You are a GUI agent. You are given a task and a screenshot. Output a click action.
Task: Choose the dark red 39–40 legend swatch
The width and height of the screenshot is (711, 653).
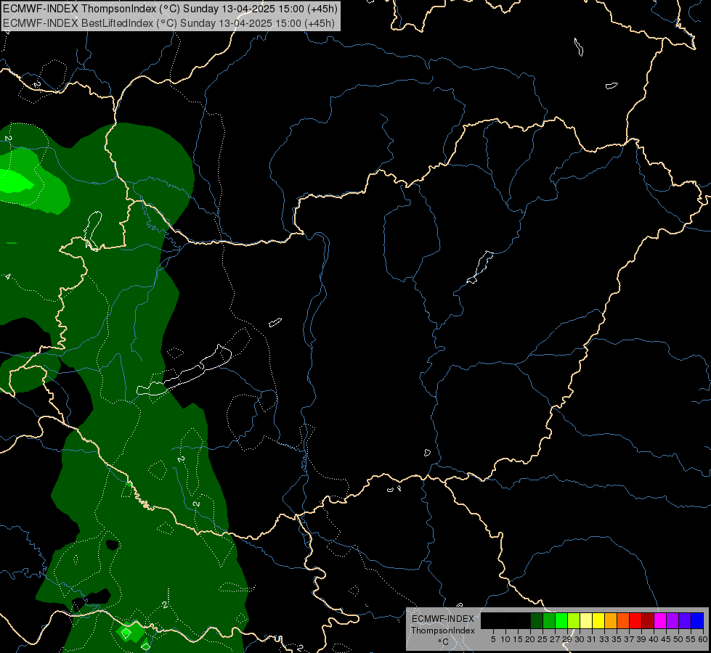tap(648, 620)
